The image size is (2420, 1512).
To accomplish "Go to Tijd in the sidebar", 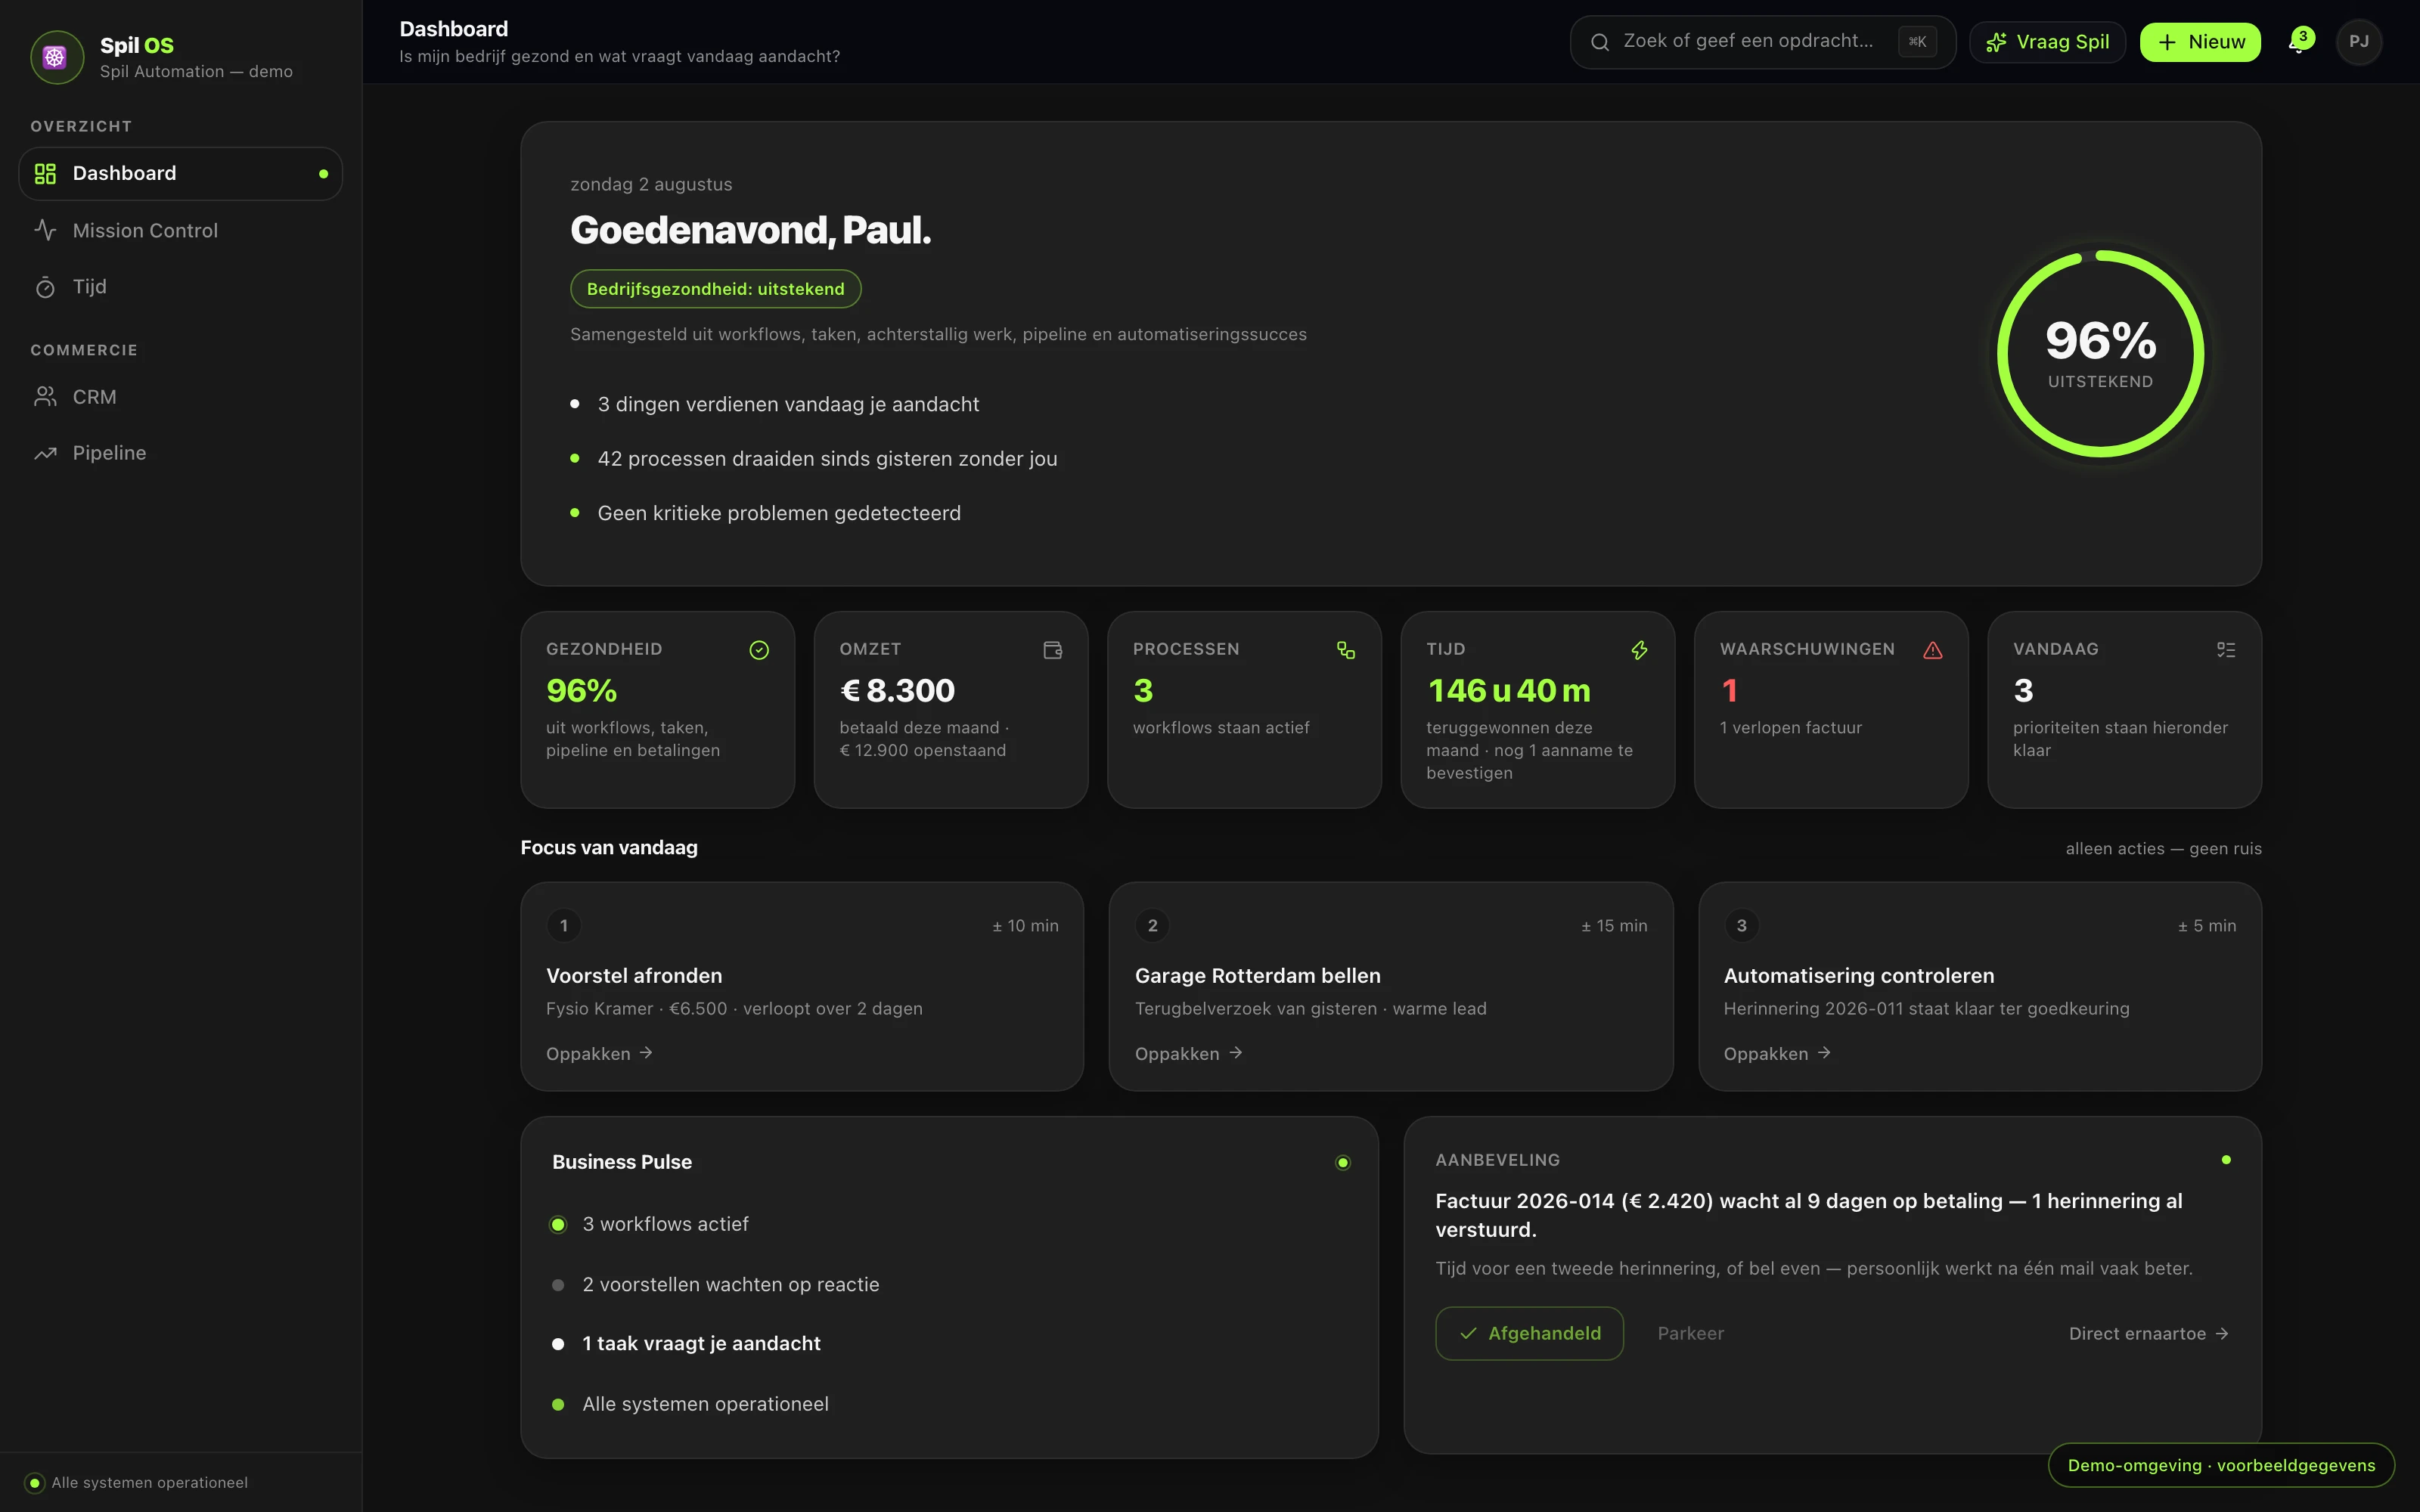I will pyautogui.click(x=181, y=287).
